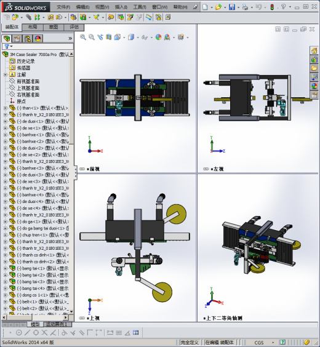Save the assembly with the floppy disk icon
The image size is (320, 347).
(232, 7)
